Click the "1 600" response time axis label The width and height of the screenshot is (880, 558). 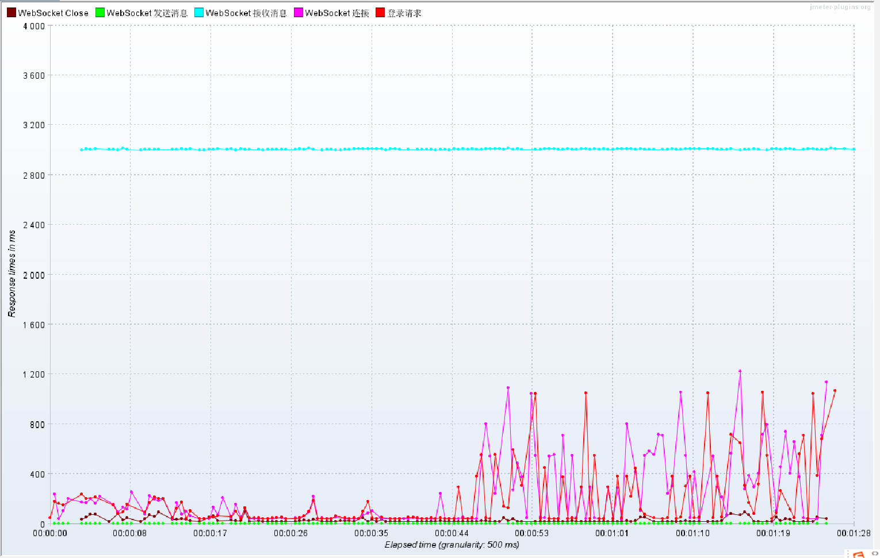point(34,325)
